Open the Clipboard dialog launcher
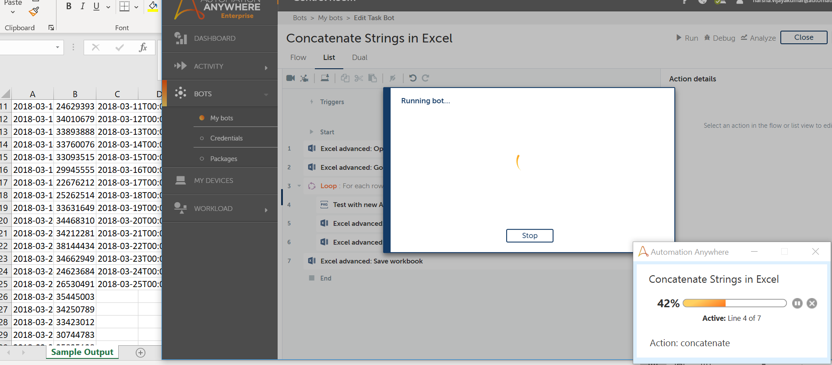Image resolution: width=832 pixels, height=365 pixels. (x=51, y=28)
